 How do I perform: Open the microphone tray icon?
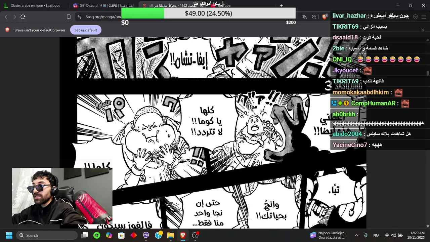click(365, 235)
